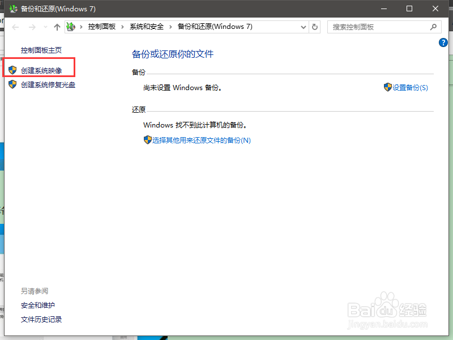Select 备份和还原(Windows 7) breadcrumb segment
Screen dimensions: 453x340
pyautogui.click(x=215, y=27)
